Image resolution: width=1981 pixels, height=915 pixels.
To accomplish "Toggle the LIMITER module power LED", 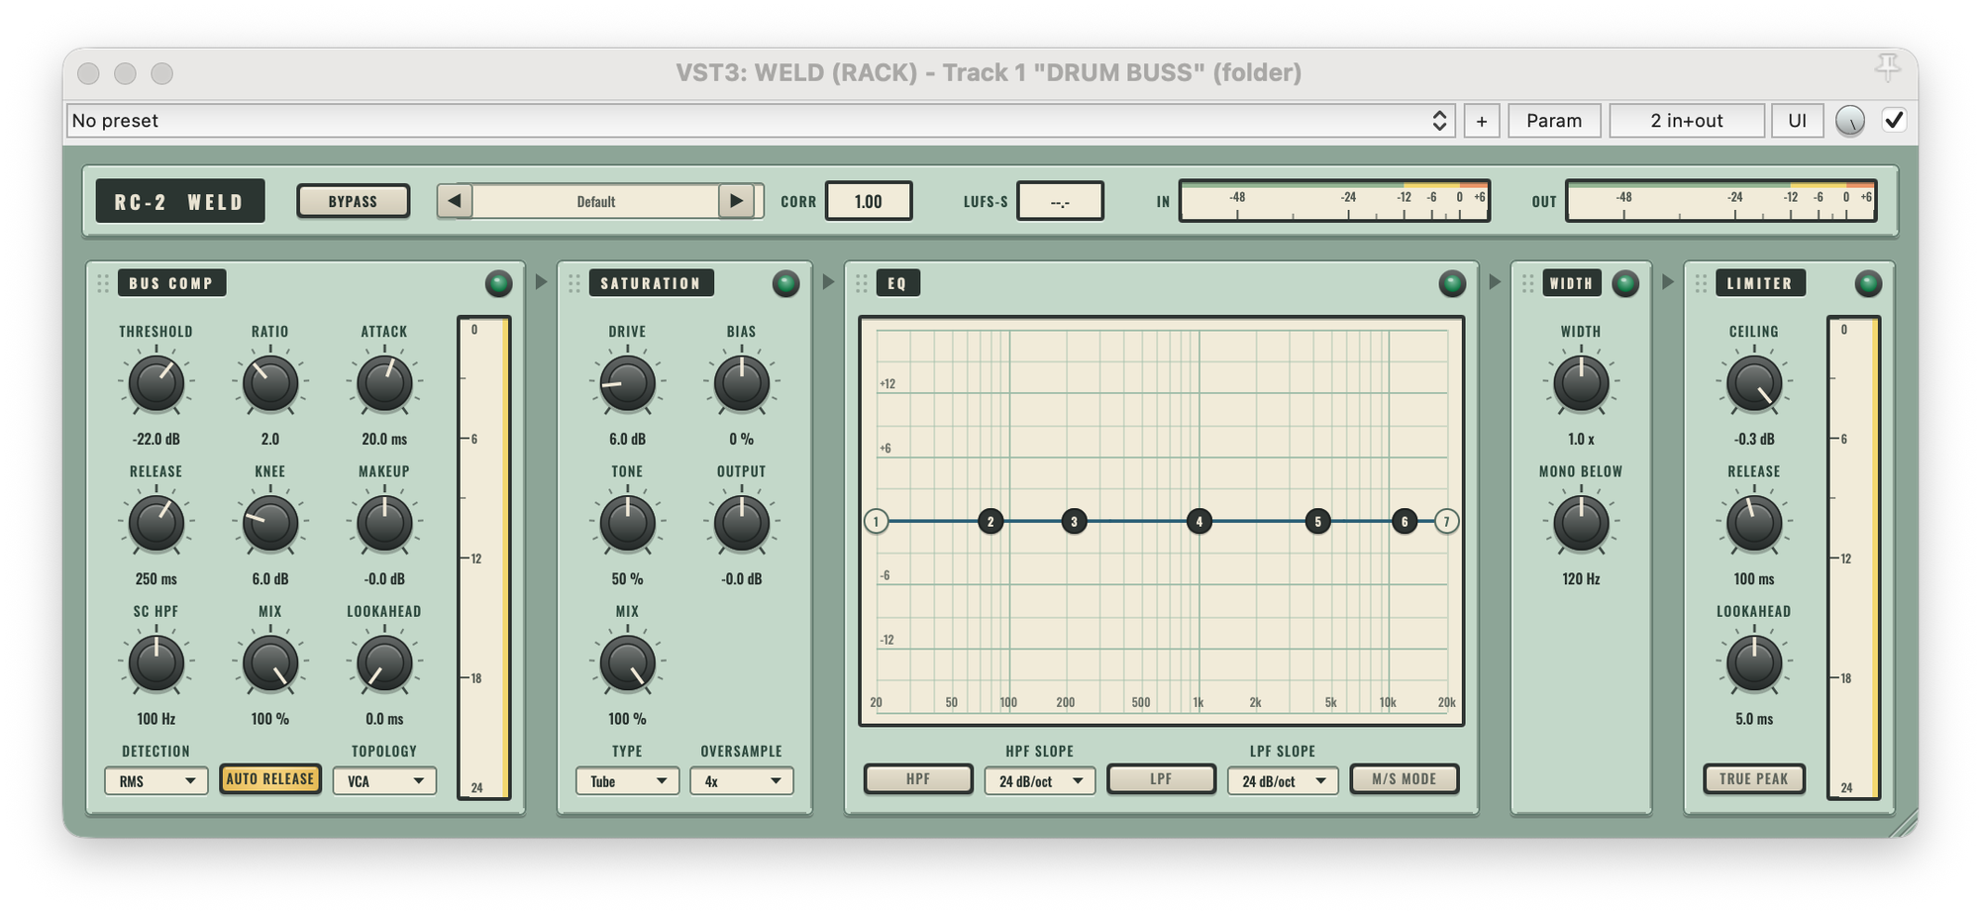I will (1868, 284).
